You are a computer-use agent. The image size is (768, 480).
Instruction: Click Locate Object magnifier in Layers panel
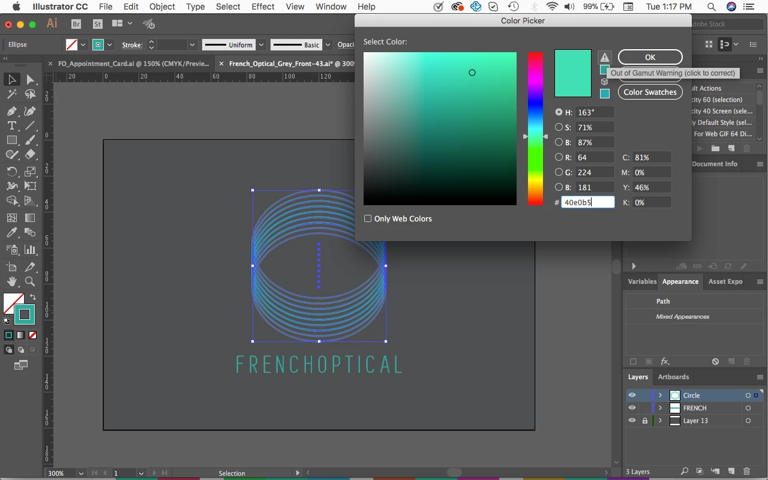coord(684,472)
